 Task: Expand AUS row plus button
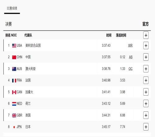146,69
